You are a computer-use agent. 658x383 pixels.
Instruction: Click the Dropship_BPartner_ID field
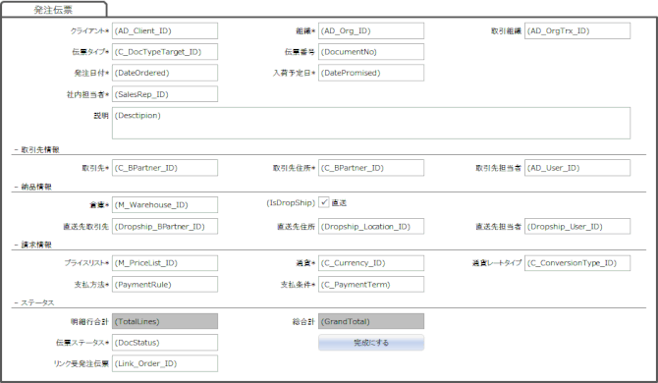165,227
